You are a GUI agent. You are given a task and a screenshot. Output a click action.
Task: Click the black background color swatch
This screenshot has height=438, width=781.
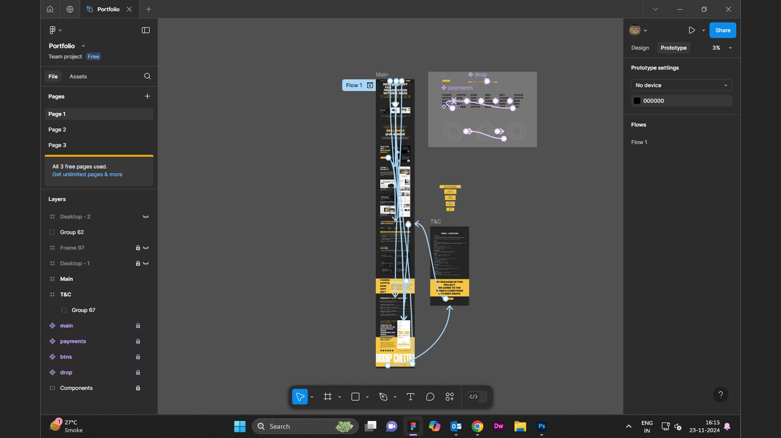click(x=637, y=101)
